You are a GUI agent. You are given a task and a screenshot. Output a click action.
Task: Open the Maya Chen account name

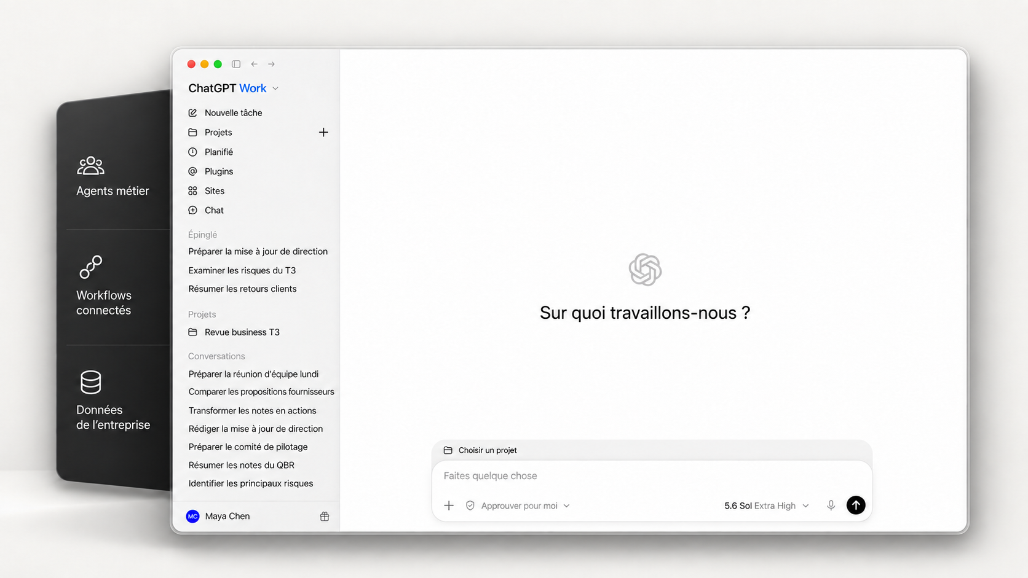click(x=227, y=516)
